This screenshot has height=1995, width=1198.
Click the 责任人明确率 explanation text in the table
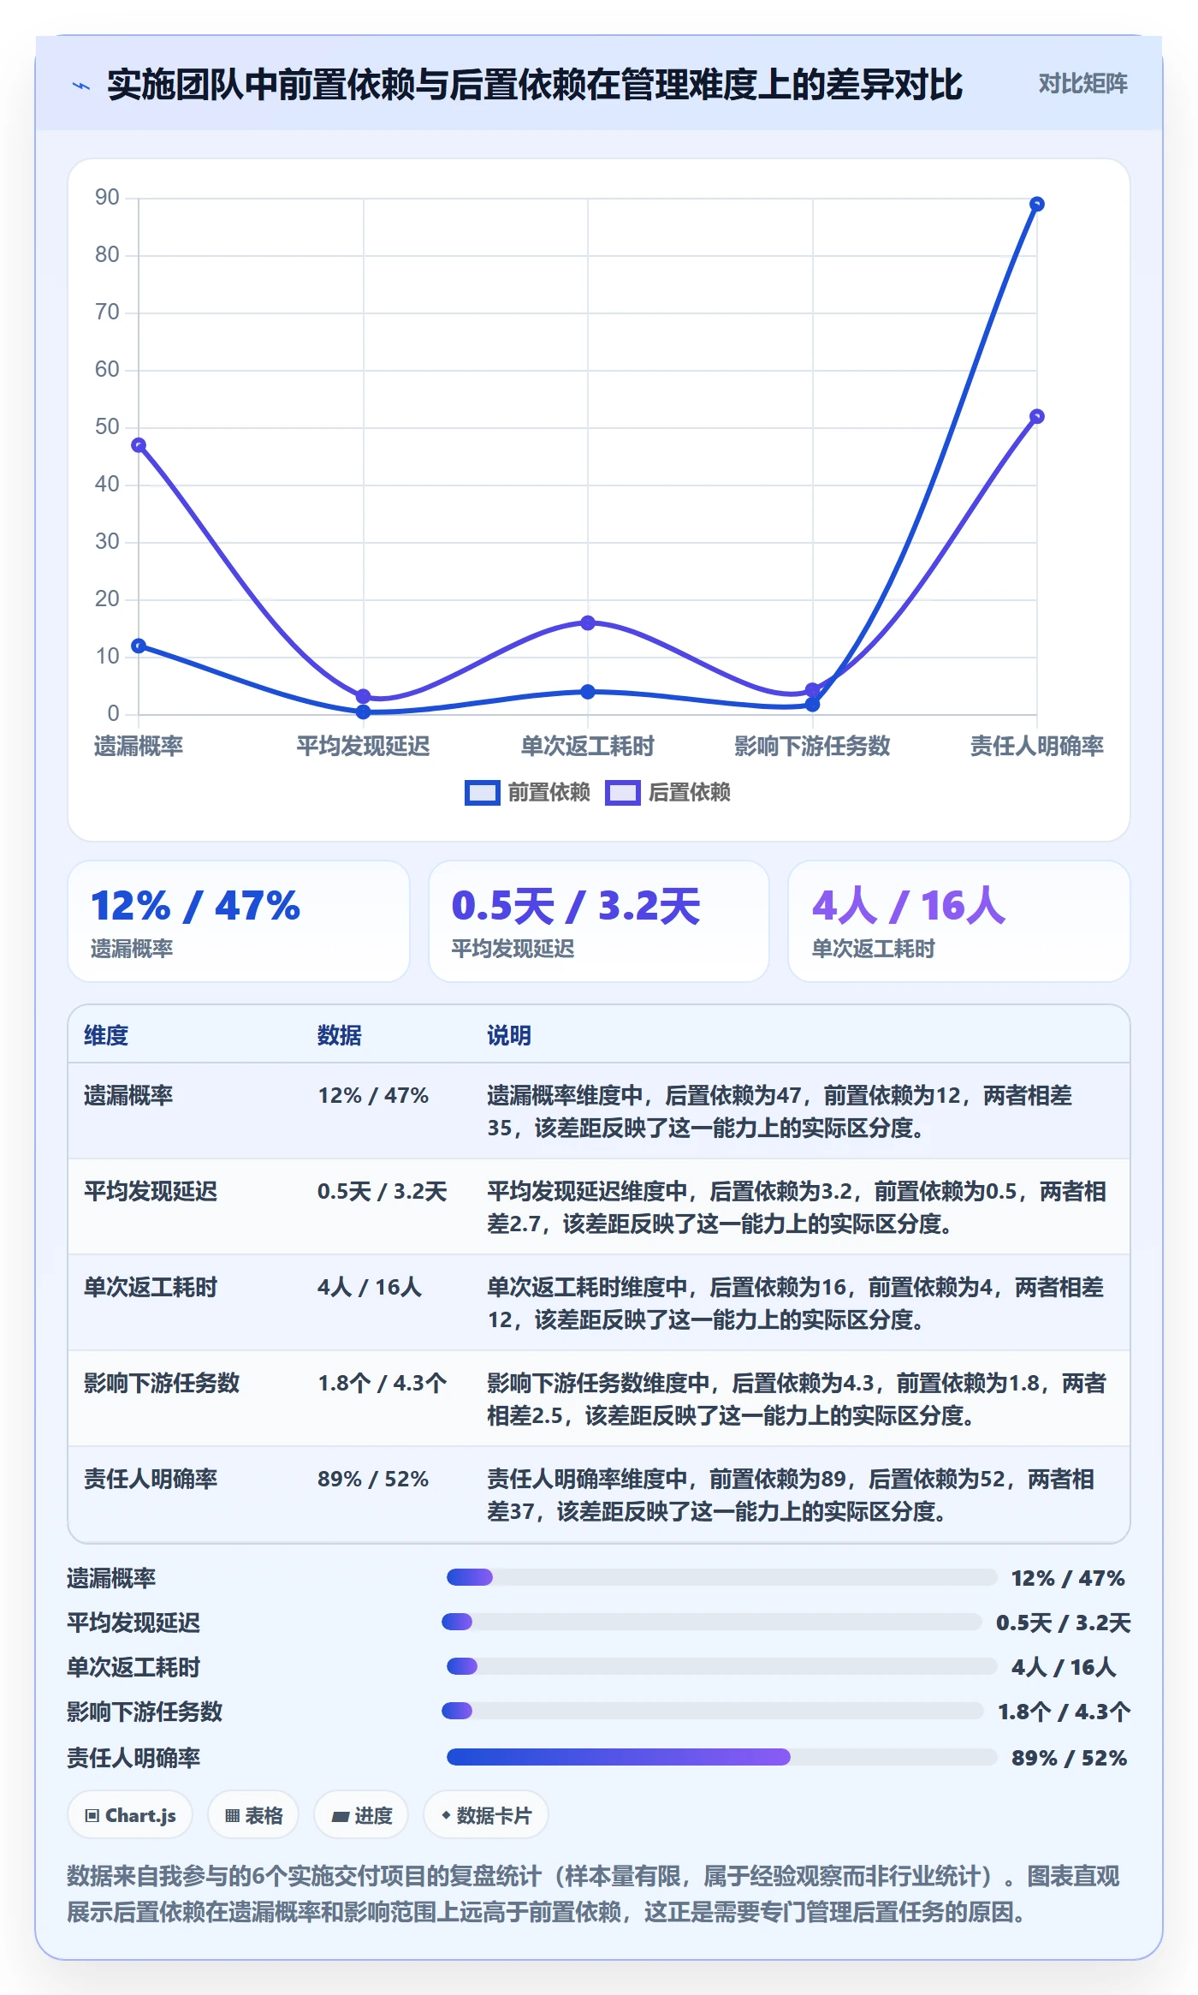click(x=791, y=1495)
